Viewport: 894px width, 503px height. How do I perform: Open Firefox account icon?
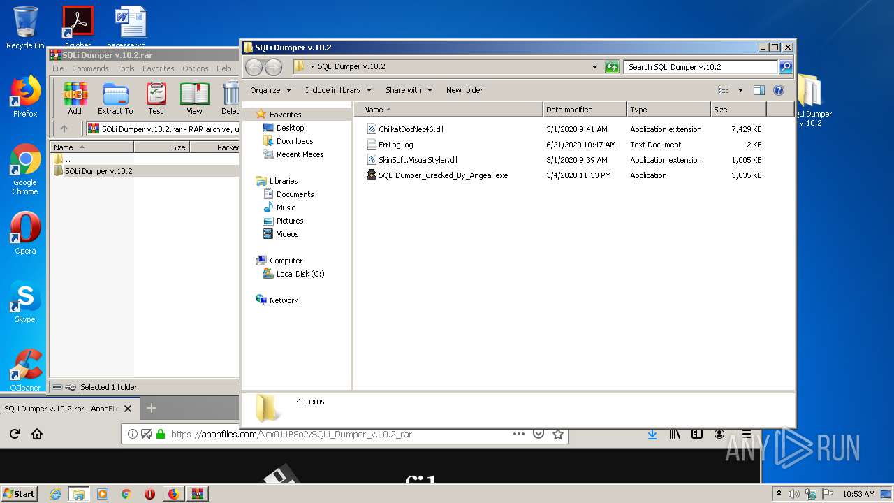click(x=719, y=434)
